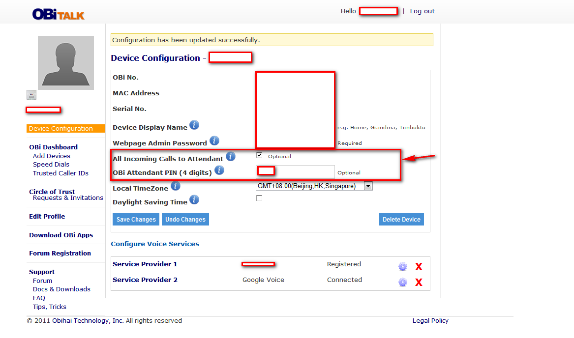Click Service Provider 2 label

tap(145, 280)
